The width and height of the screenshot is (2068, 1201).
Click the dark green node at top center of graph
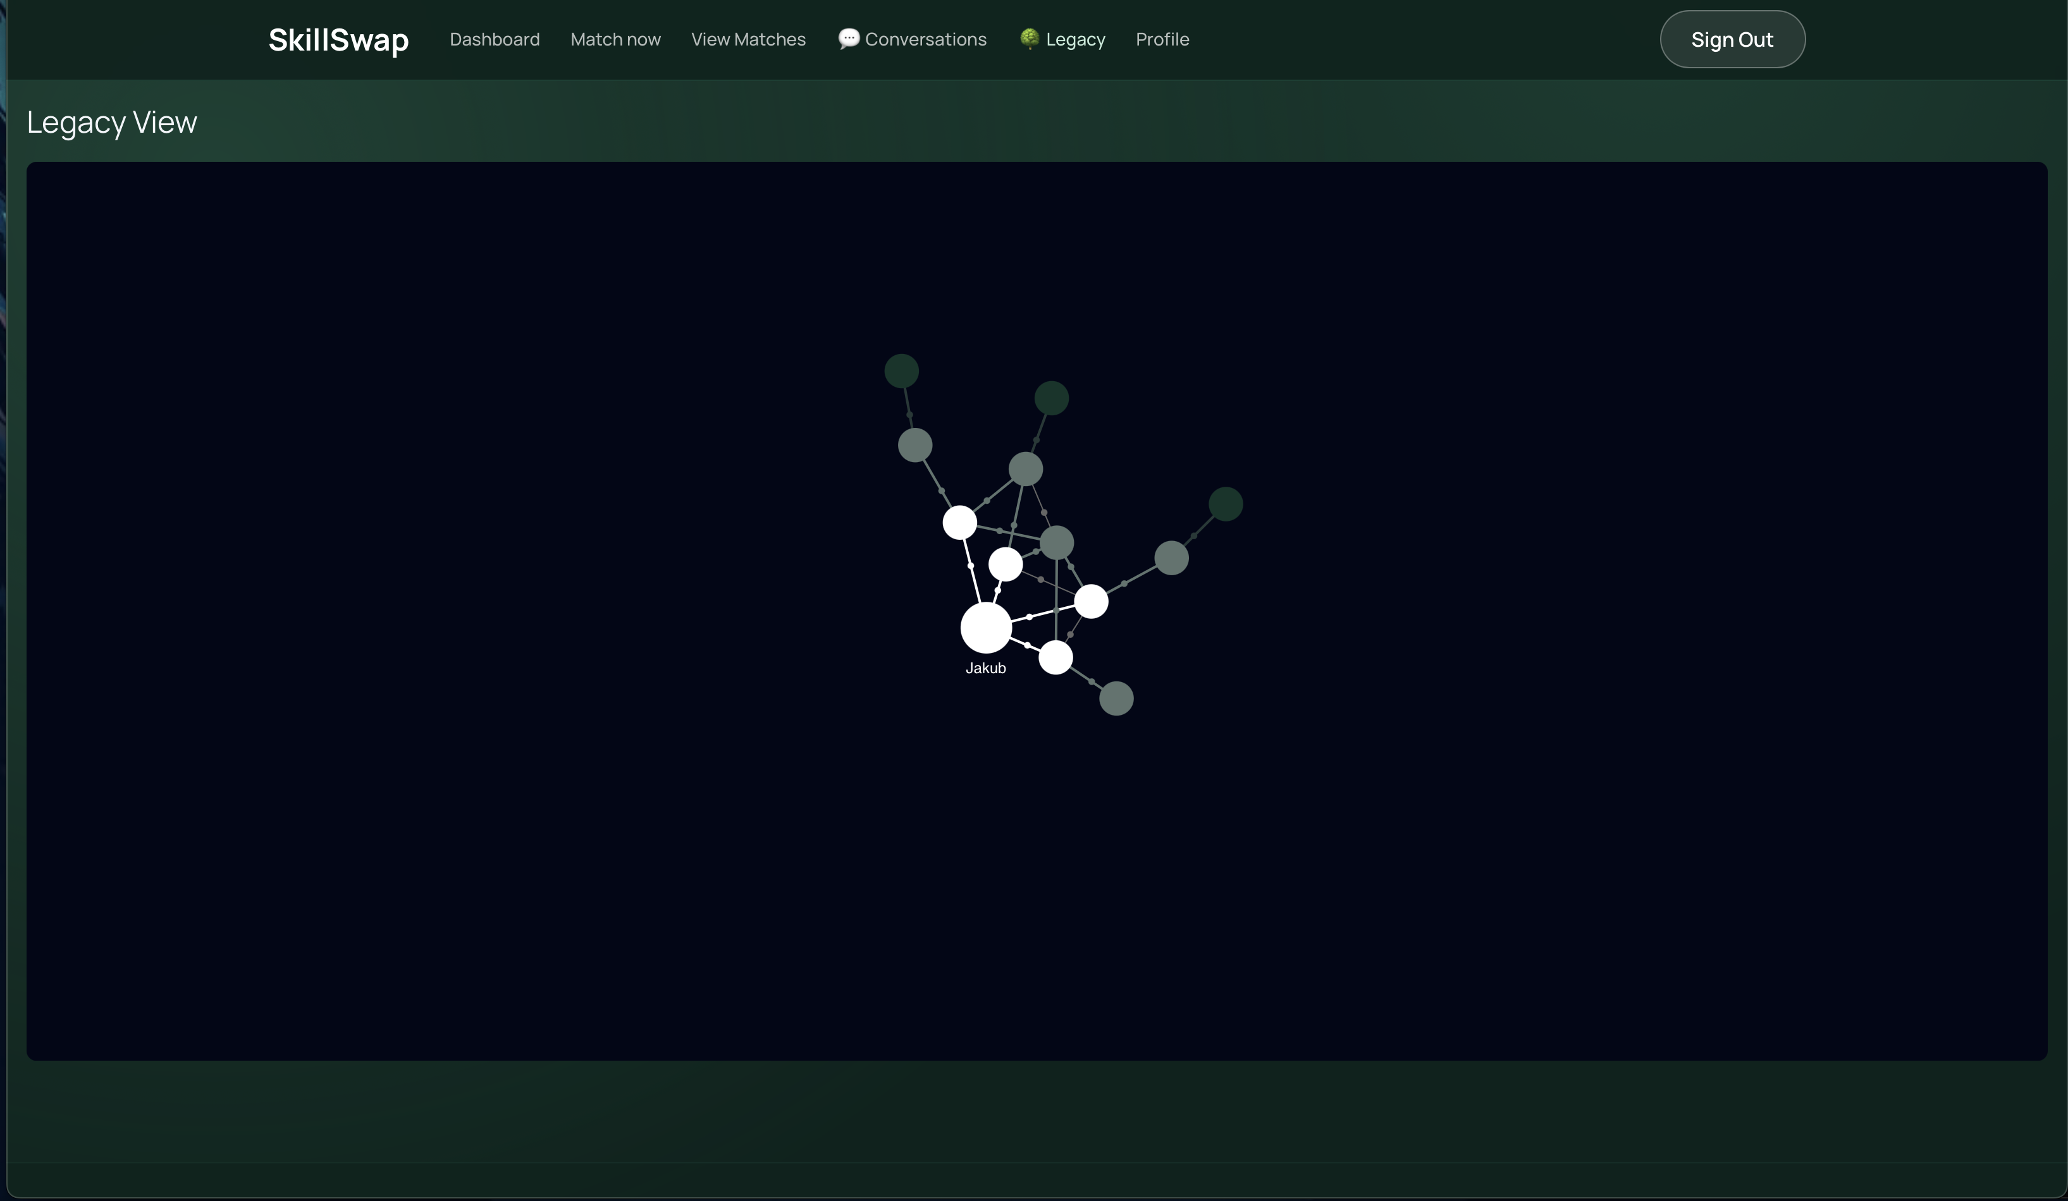[x=1051, y=398]
